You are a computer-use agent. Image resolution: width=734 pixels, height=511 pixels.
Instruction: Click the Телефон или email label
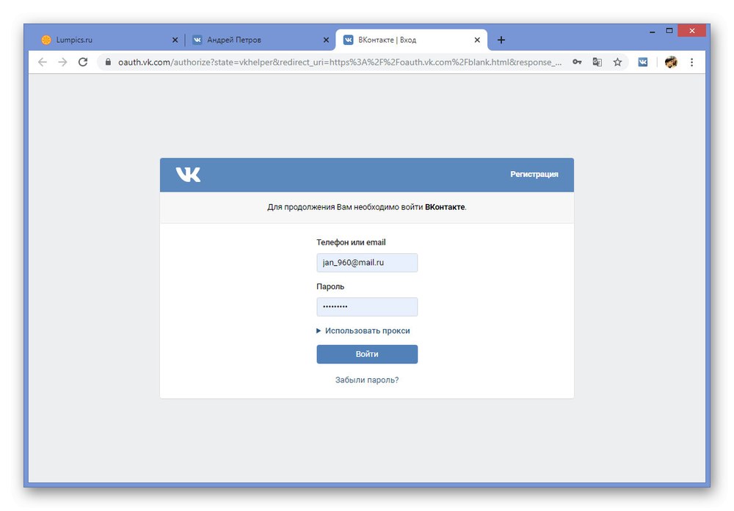tap(351, 242)
